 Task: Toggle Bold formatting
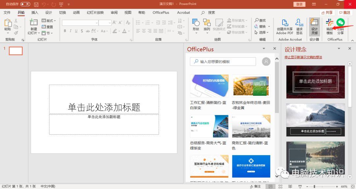[x=65, y=31]
